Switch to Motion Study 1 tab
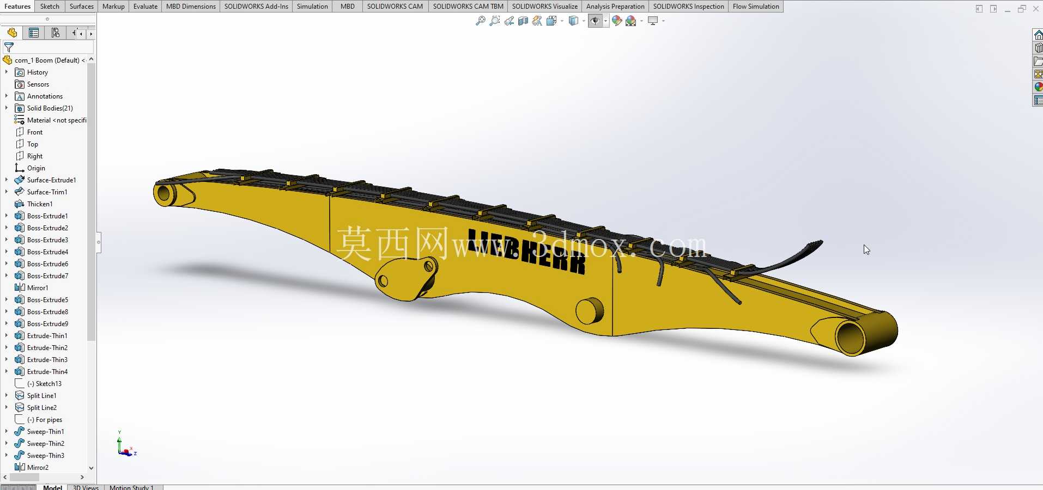Screen dimensions: 1043x490 pyautogui.click(x=131, y=487)
